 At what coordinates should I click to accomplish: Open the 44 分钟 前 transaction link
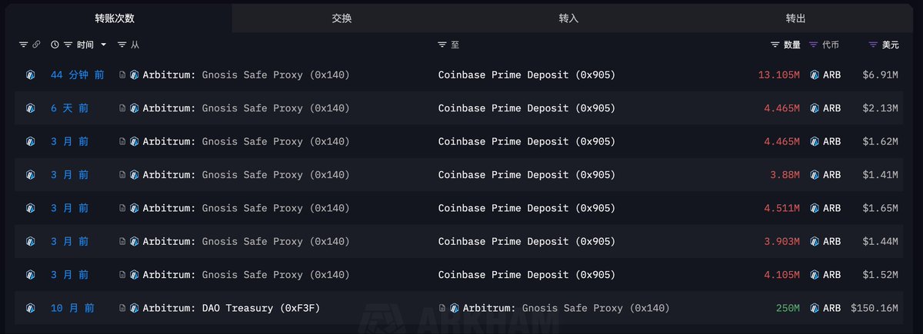click(78, 75)
